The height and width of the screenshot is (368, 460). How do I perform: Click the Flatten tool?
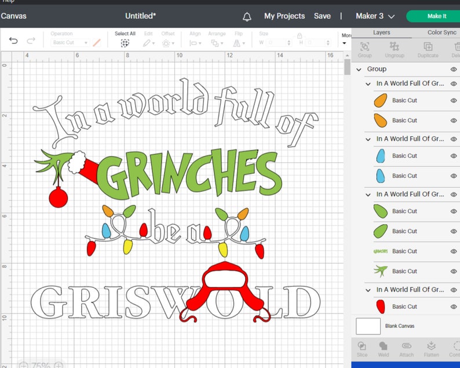[431, 349]
